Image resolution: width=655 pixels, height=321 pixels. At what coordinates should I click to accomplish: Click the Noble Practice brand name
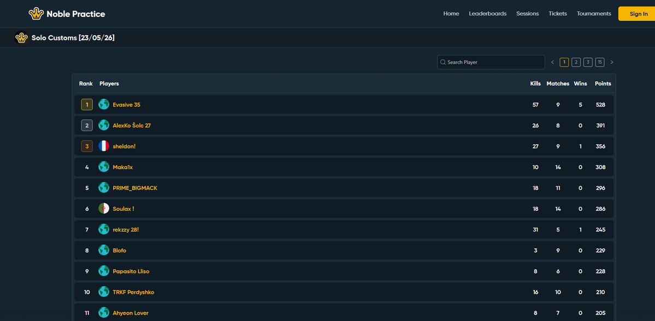[75, 14]
